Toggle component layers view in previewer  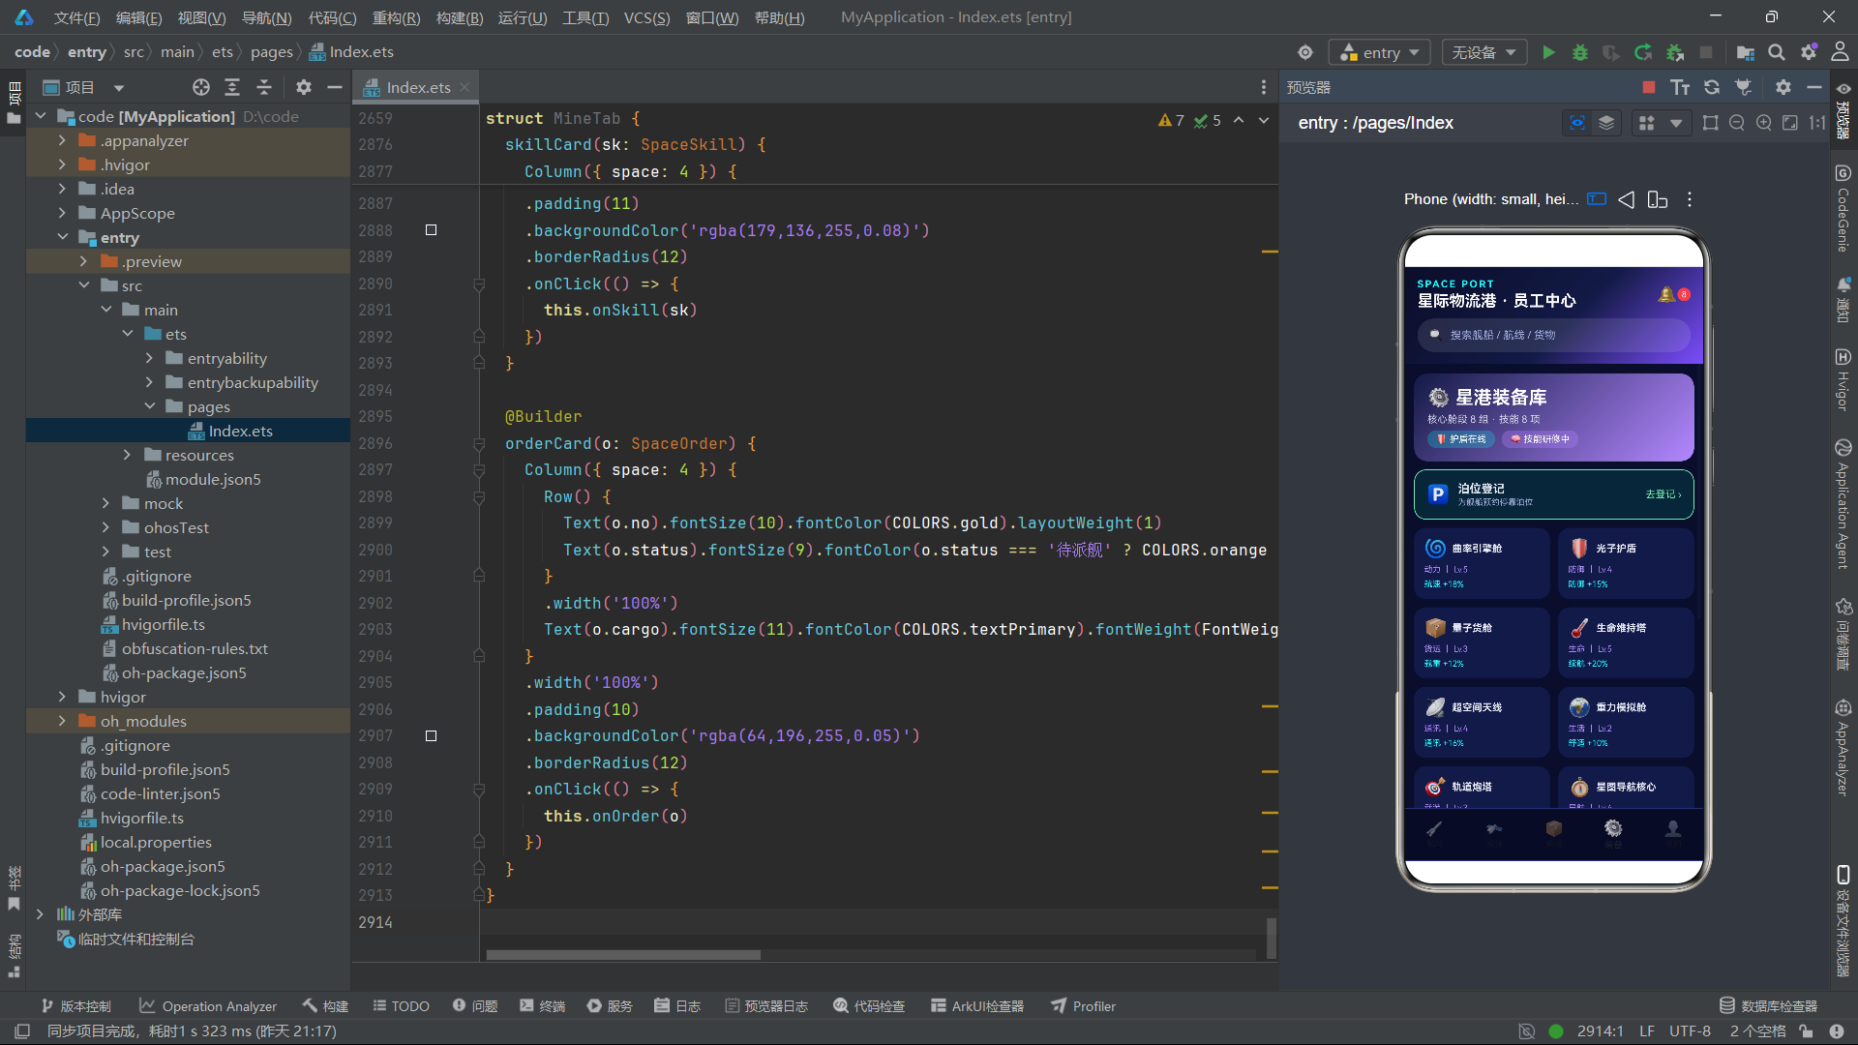1606,123
